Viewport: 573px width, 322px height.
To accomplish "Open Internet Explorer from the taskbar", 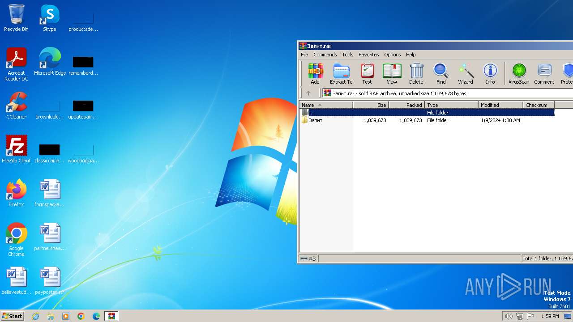I will [35, 316].
